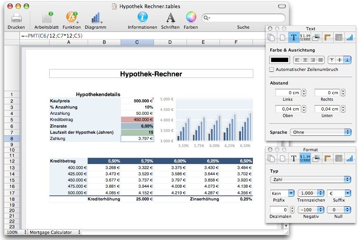358x240 pixels.
Task: Select T text tab in Format inspector
Action: point(294,158)
